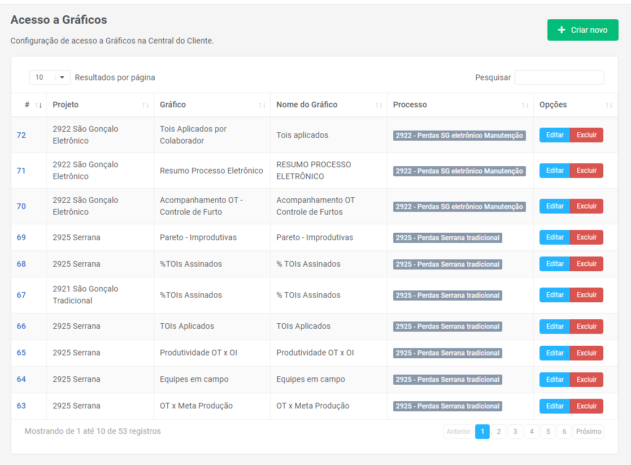Sort table by Opções column icon
The width and height of the screenshot is (631, 465).
[x=608, y=105]
